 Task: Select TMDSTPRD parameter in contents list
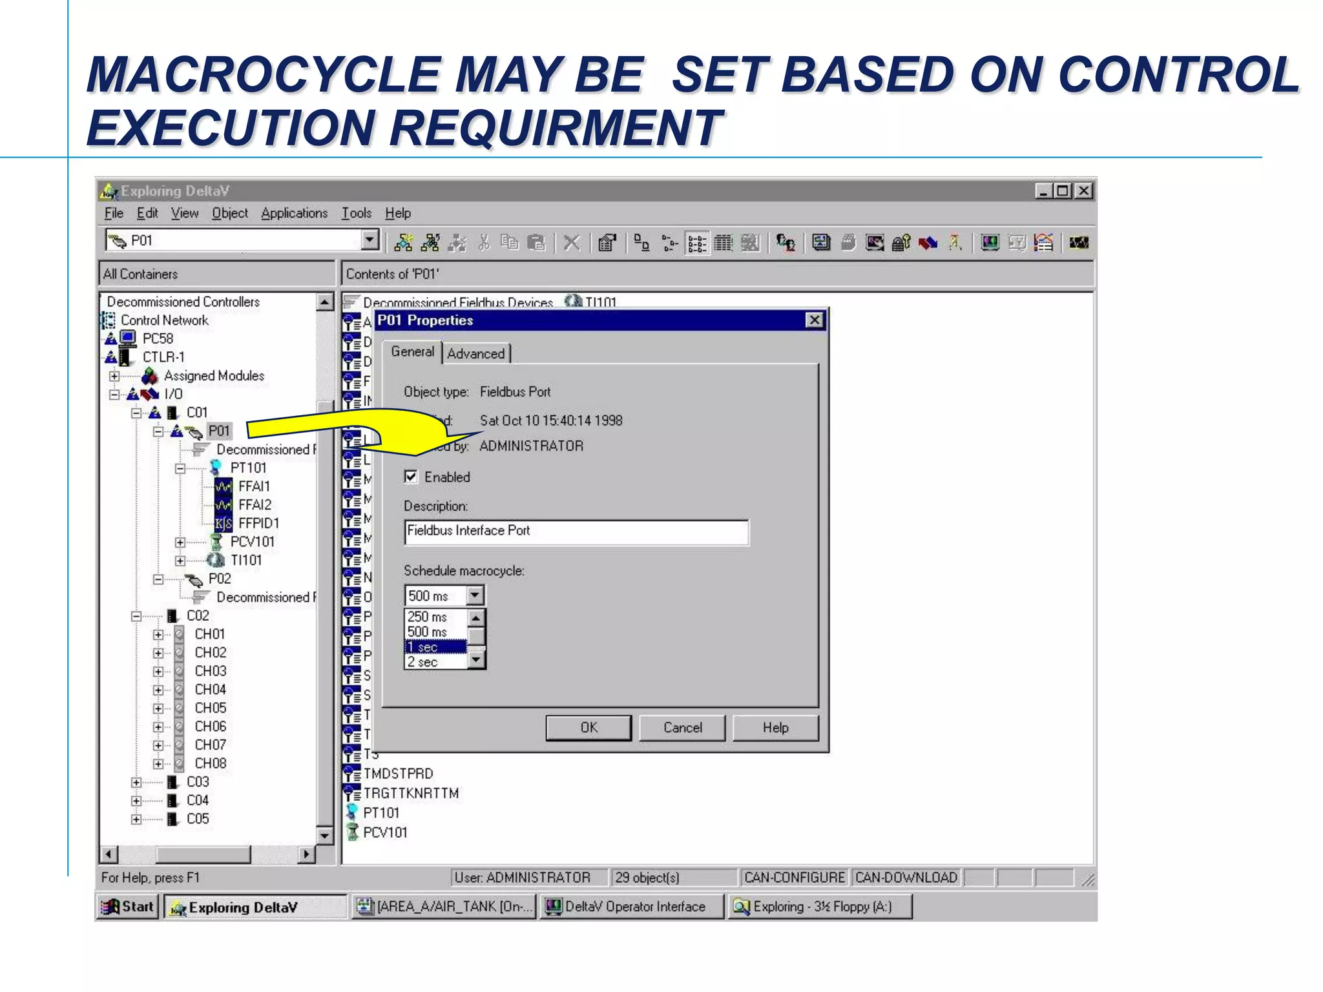pos(398,774)
